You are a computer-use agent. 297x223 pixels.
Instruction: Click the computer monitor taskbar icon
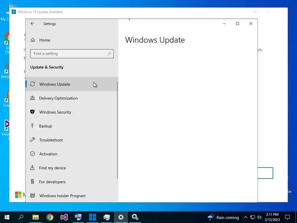pos(78,217)
